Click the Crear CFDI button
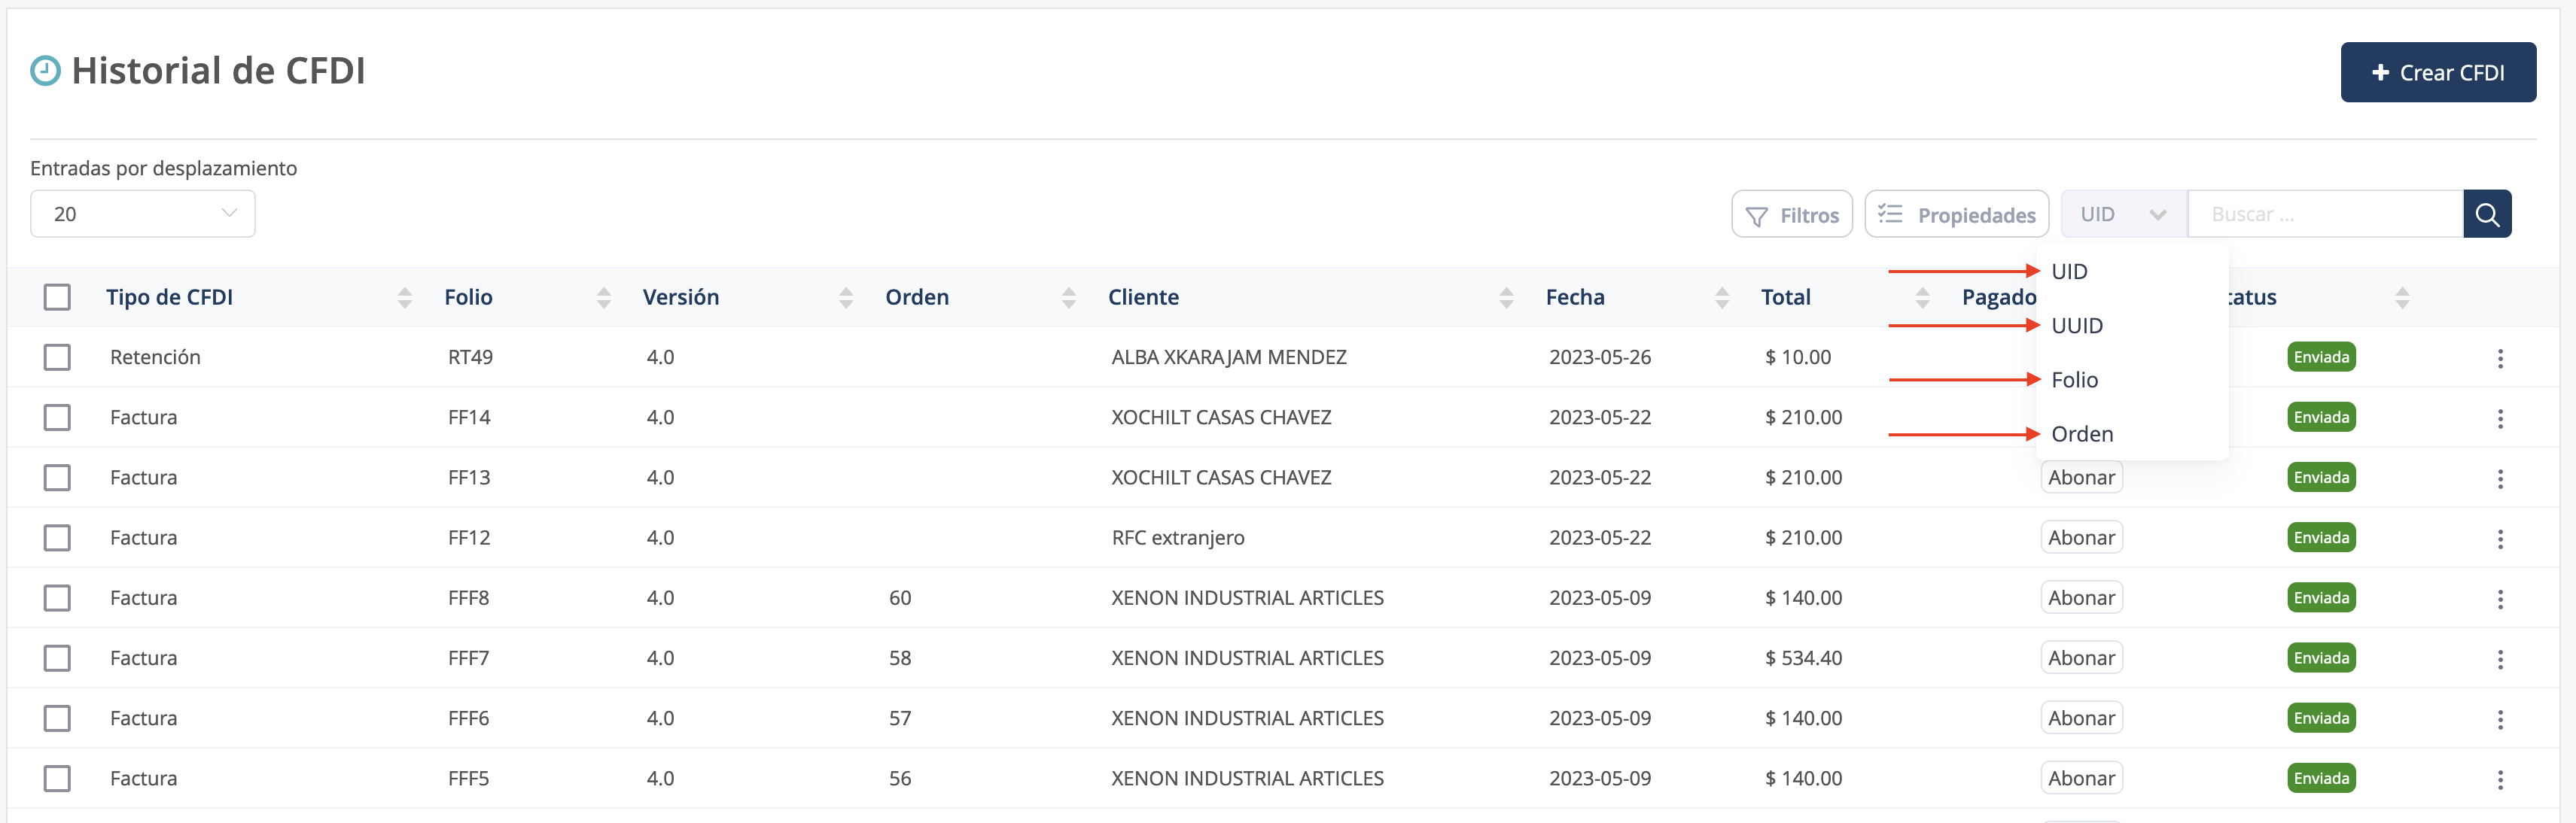 (x=2438, y=72)
